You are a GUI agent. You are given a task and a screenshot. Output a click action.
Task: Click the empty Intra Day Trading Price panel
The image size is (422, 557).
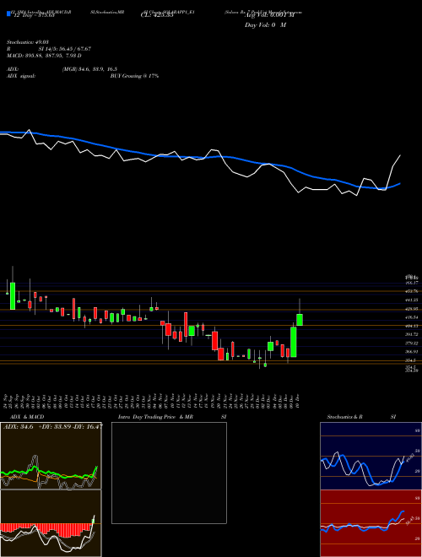pos(169,473)
